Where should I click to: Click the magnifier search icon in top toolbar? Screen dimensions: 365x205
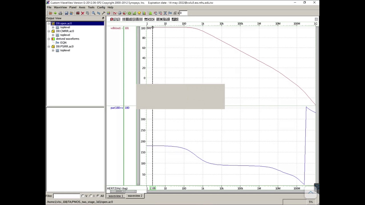[x=94, y=13]
